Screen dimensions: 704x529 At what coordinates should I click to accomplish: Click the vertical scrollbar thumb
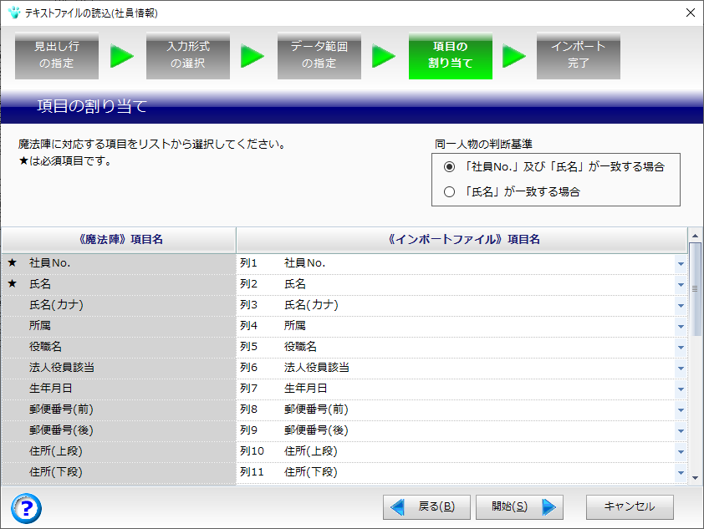[695, 289]
